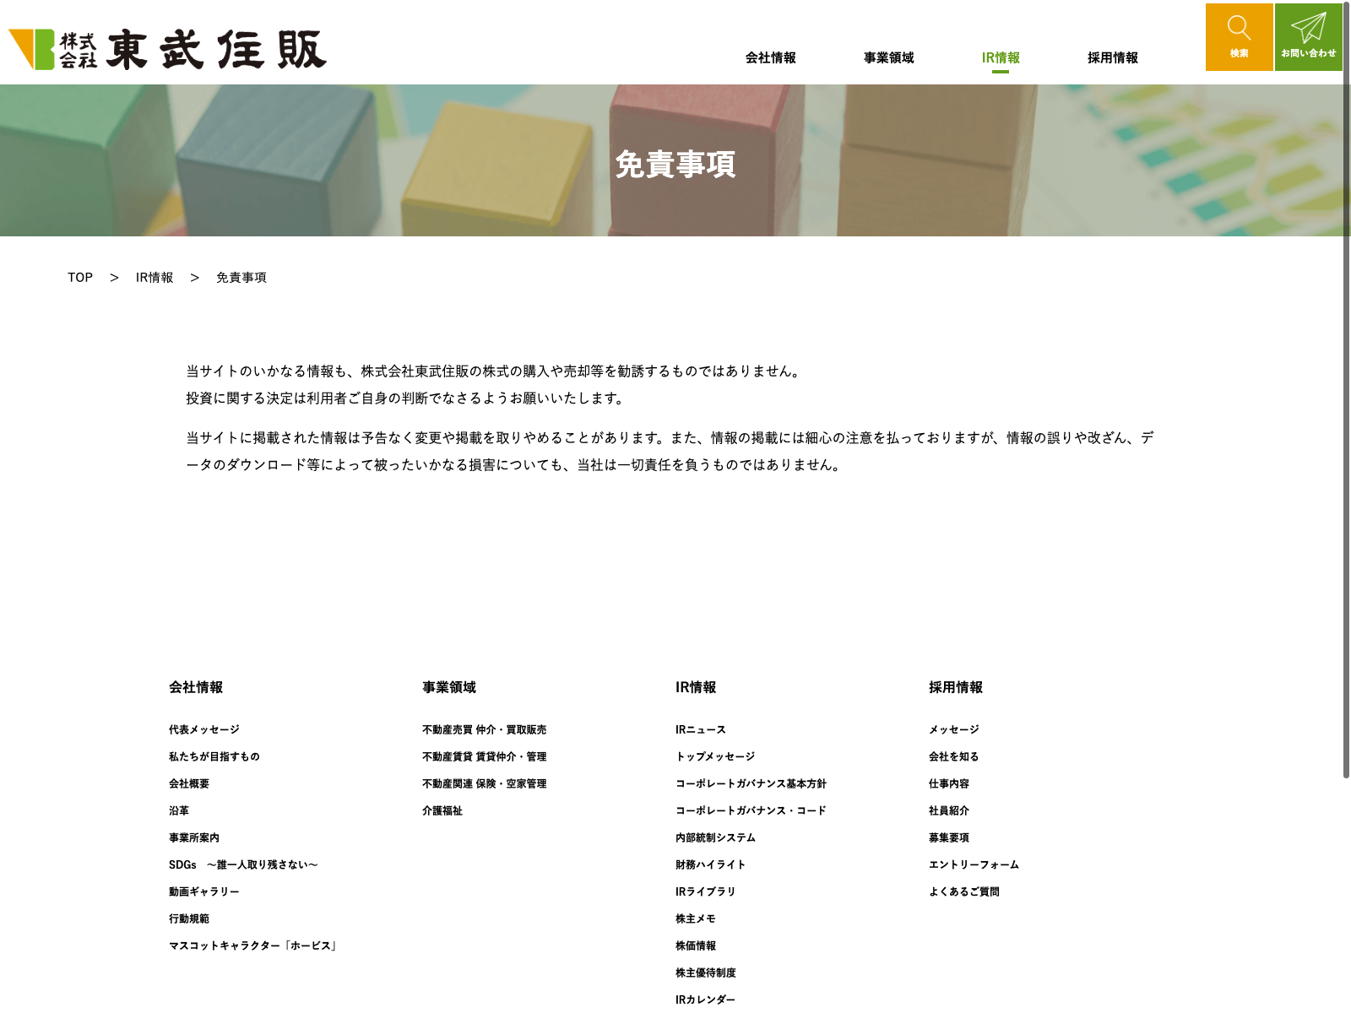Select the IR情報 navigation item

(x=1001, y=57)
